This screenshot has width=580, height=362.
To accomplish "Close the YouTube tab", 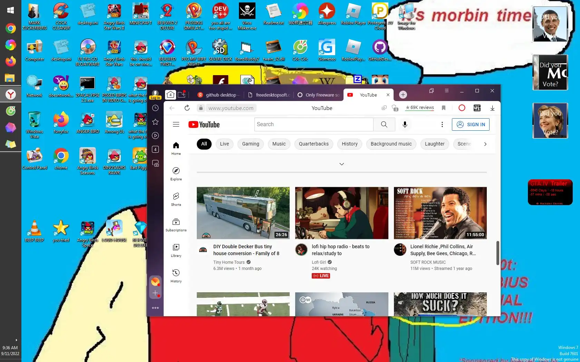I will [x=388, y=95].
